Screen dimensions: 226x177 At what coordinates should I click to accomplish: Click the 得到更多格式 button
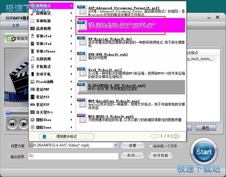67,136
